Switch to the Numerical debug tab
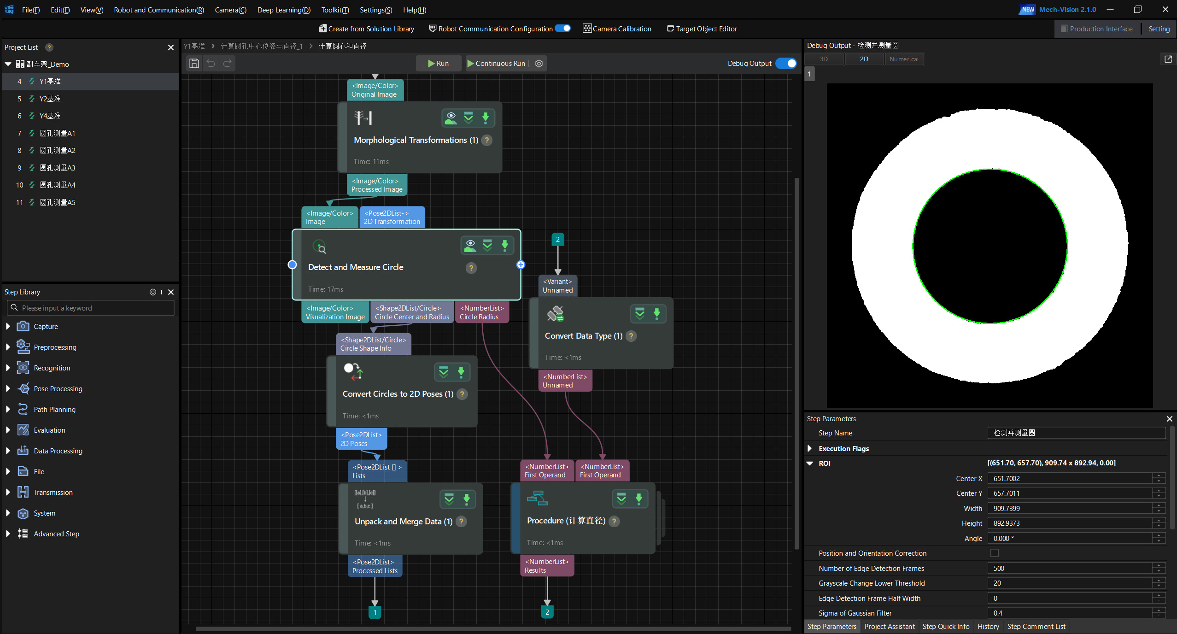This screenshot has height=634, width=1177. click(x=904, y=59)
